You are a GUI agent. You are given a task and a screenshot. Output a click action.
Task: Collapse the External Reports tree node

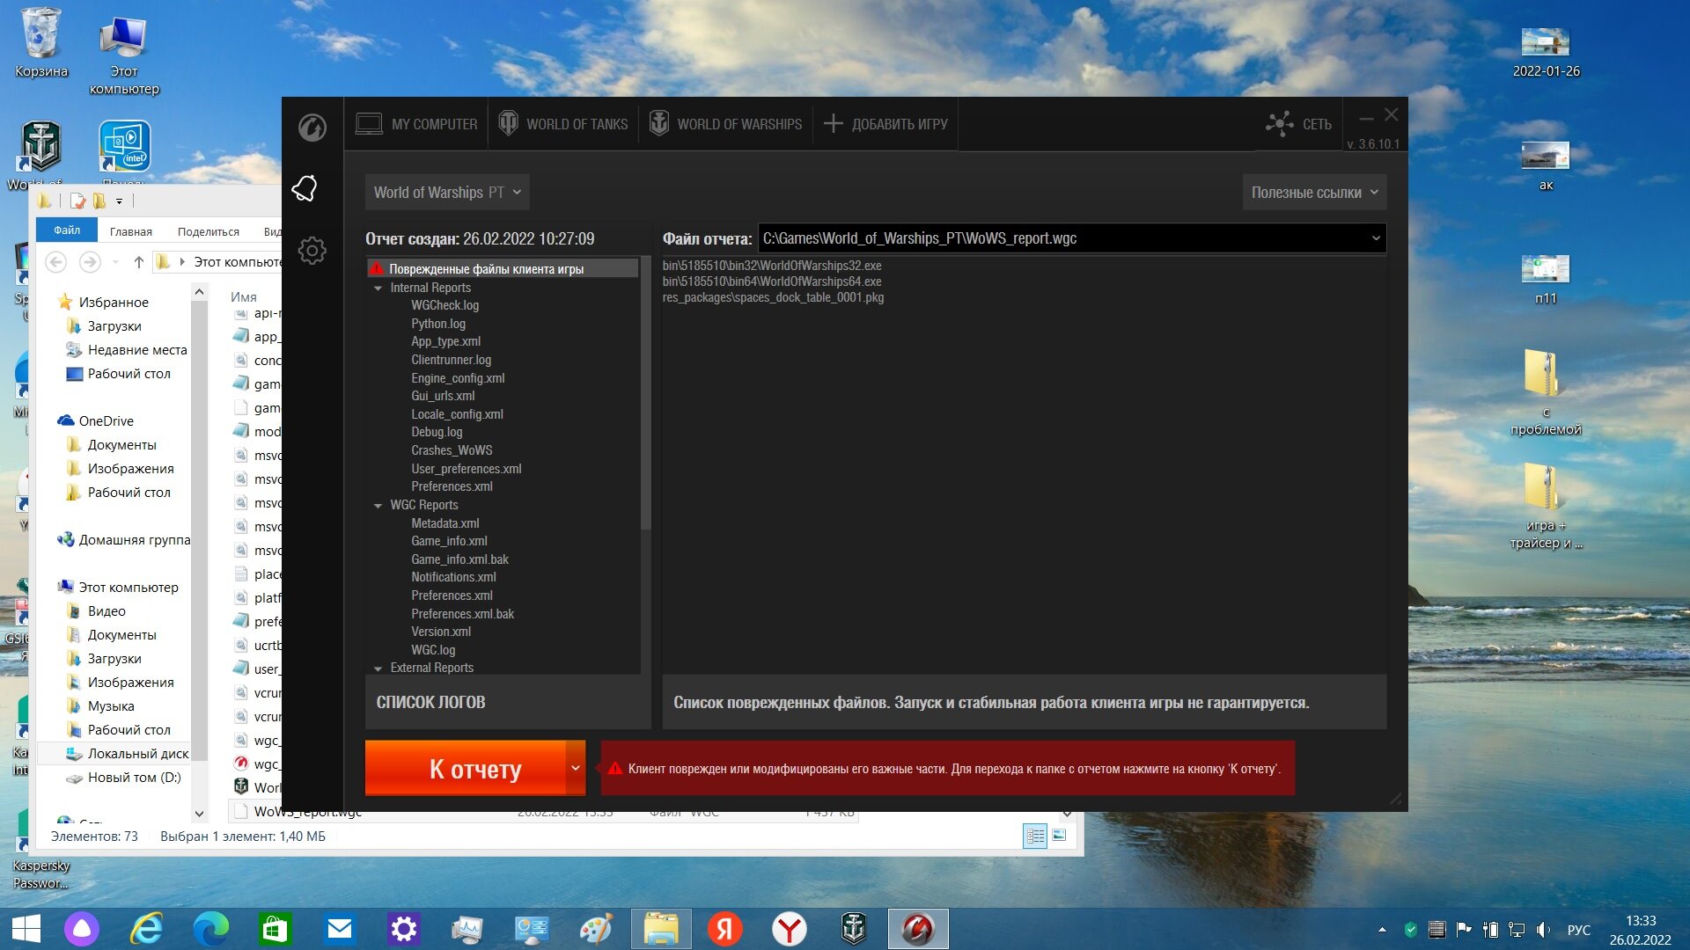click(x=378, y=669)
